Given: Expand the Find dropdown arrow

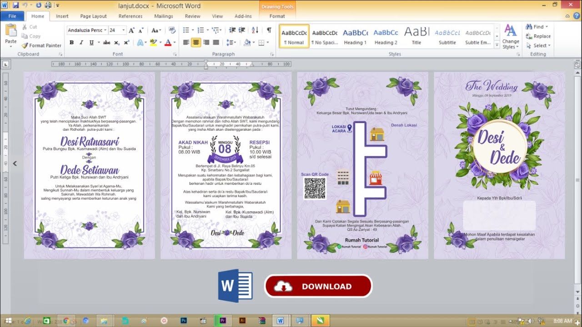Looking at the screenshot, I should click(x=547, y=27).
